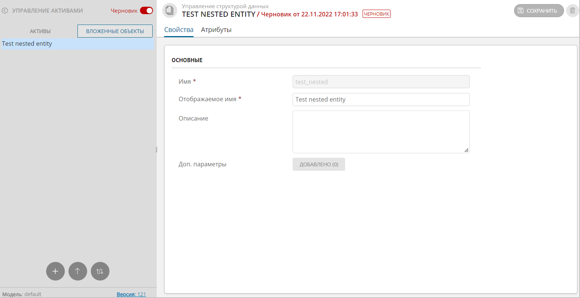Click the trash delete icon
The image size is (580, 298).
[x=573, y=11]
